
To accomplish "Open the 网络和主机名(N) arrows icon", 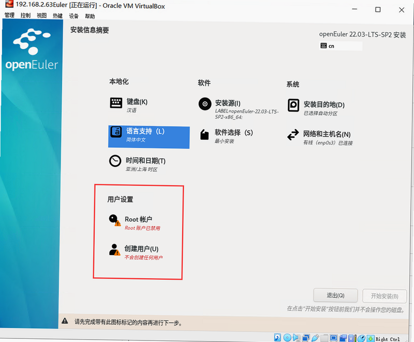I will tap(293, 135).
